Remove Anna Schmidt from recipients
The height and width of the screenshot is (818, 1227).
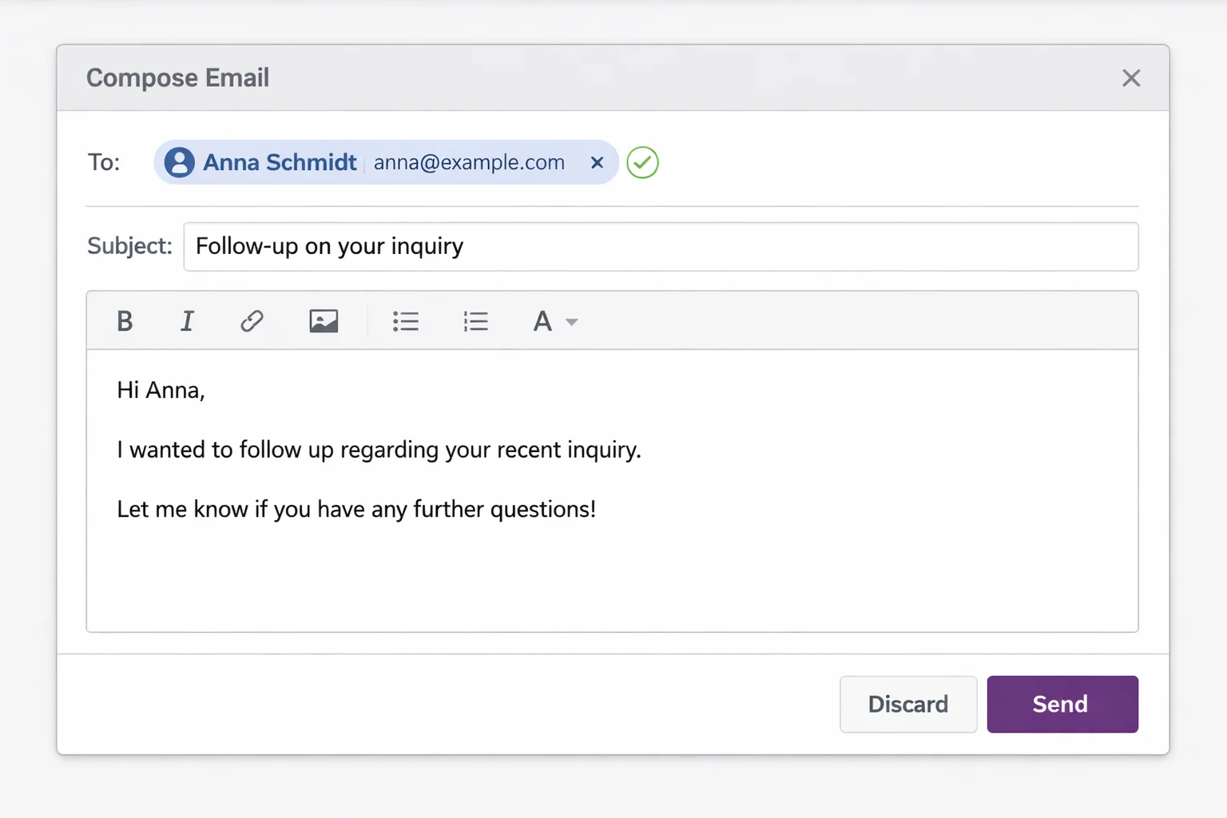pos(597,162)
